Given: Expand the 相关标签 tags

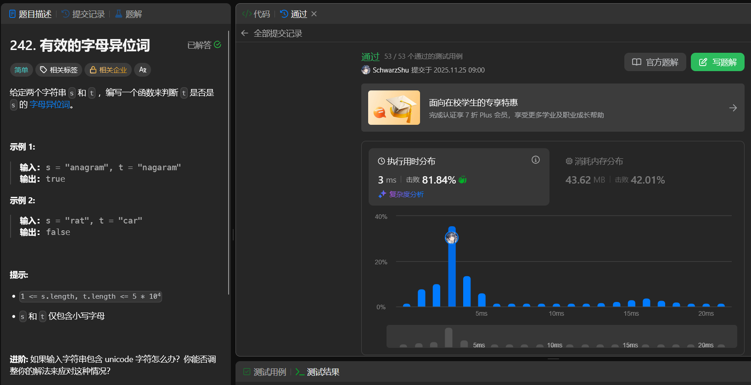Looking at the screenshot, I should 59,70.
